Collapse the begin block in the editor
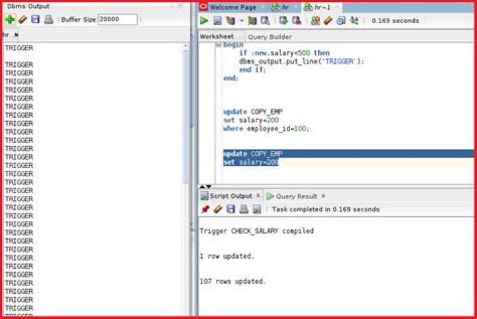 [x=219, y=45]
